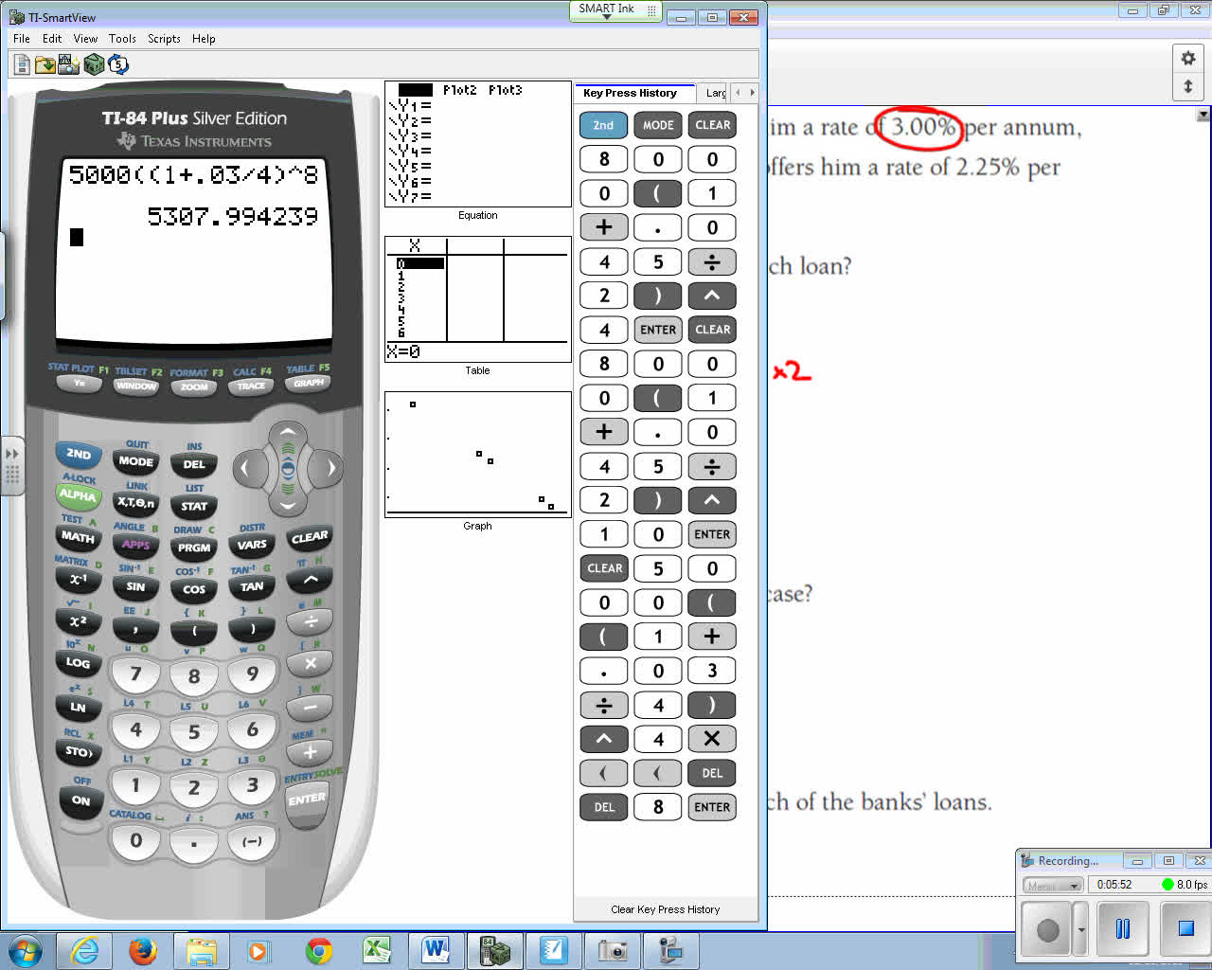Click the WINDOW key on calculator
The width and height of the screenshot is (1212, 970).
[x=136, y=386]
